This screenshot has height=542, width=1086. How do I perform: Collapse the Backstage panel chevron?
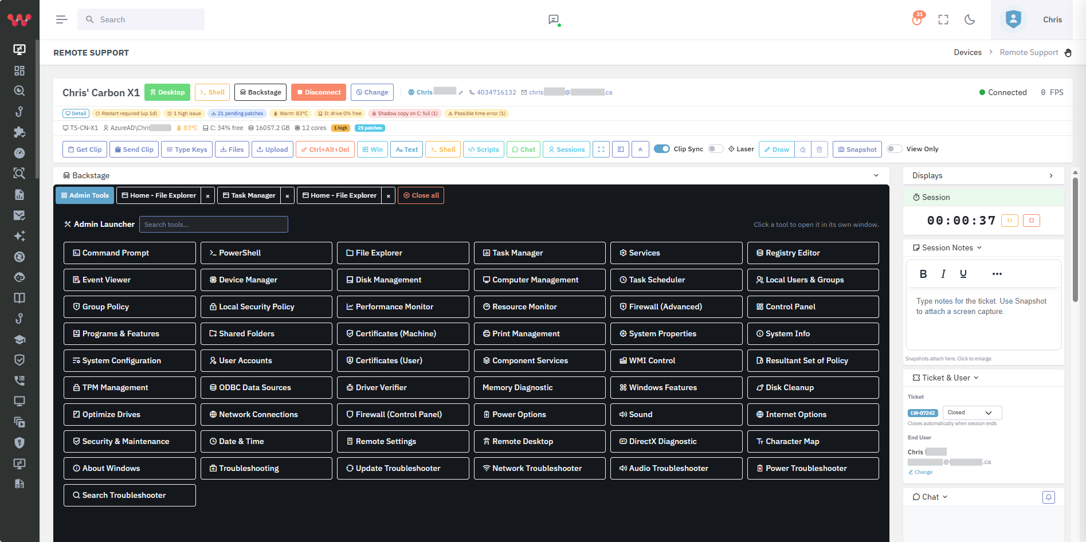coord(876,176)
